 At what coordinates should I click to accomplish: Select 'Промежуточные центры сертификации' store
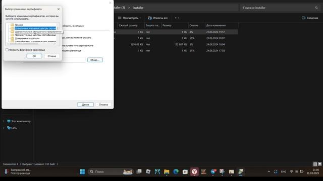pyautogui.click(x=35, y=35)
